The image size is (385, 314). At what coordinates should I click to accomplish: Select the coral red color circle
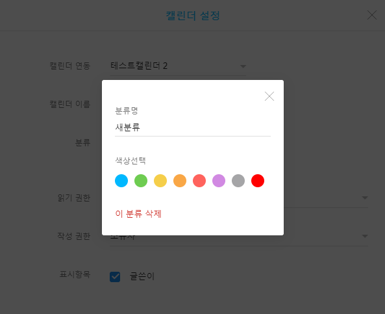click(199, 181)
